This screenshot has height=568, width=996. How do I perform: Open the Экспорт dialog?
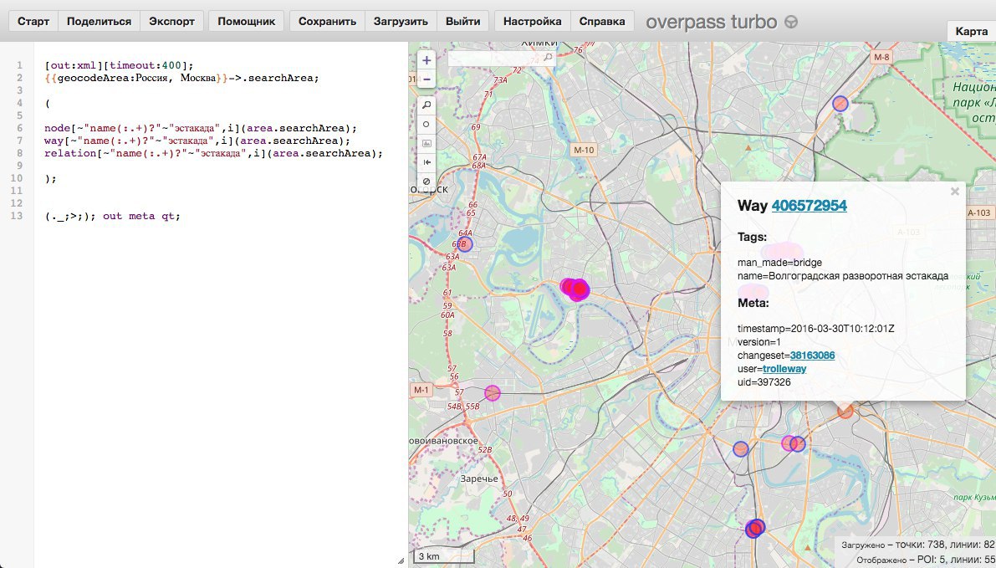(x=172, y=21)
